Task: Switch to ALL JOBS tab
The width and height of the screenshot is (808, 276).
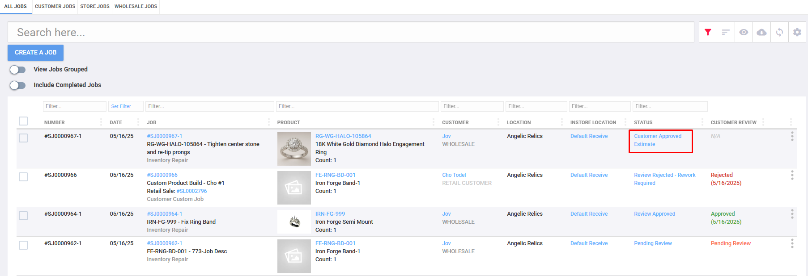Action: [x=16, y=6]
